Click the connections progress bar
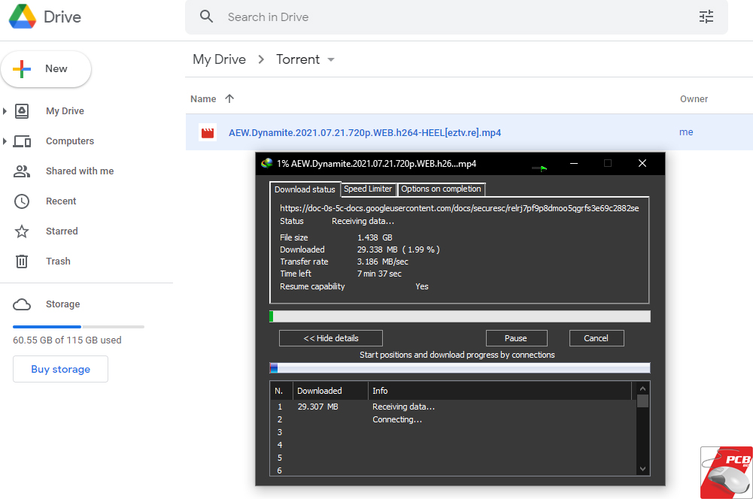This screenshot has height=499, width=753. [x=460, y=368]
